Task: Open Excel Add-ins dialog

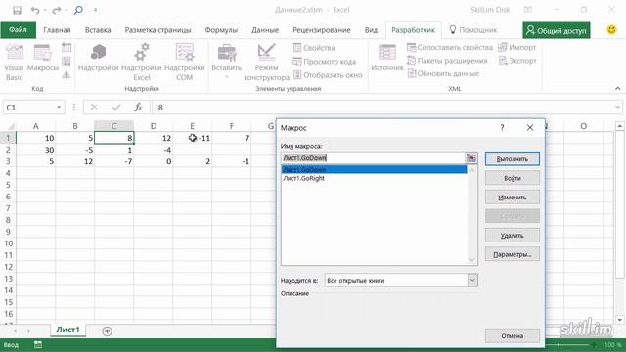Action: point(141,63)
